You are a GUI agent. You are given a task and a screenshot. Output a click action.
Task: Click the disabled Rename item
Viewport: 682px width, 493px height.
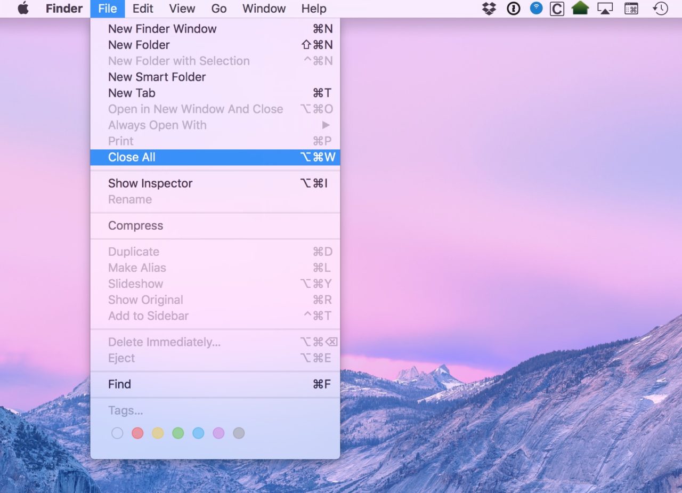pyautogui.click(x=215, y=199)
